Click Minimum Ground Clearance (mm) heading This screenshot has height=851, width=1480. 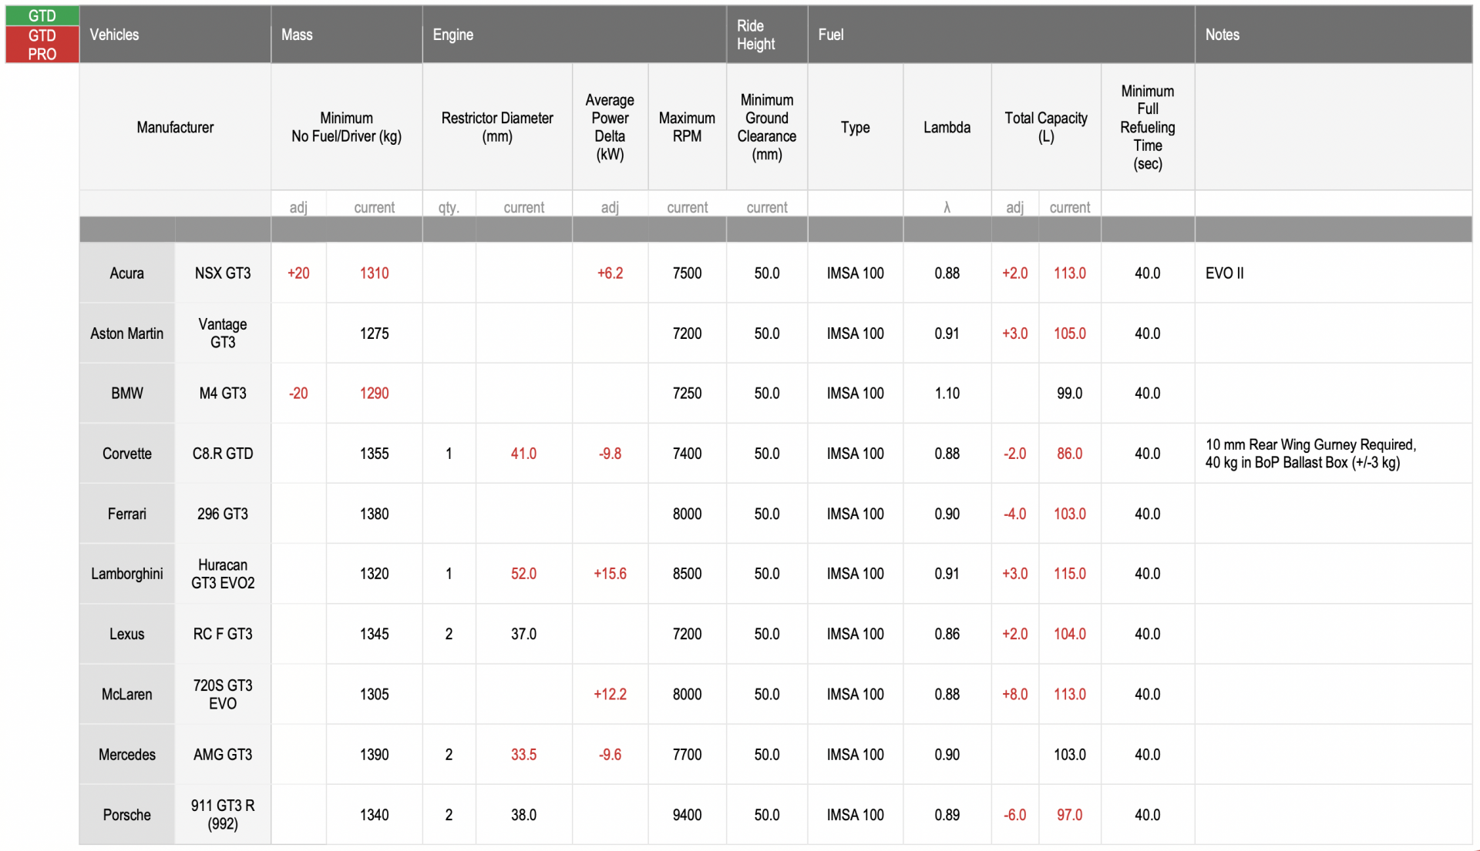pyautogui.click(x=767, y=127)
